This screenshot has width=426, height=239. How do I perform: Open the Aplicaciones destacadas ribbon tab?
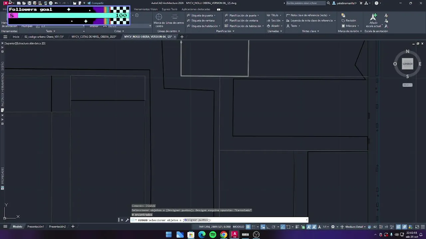coord(196,9)
